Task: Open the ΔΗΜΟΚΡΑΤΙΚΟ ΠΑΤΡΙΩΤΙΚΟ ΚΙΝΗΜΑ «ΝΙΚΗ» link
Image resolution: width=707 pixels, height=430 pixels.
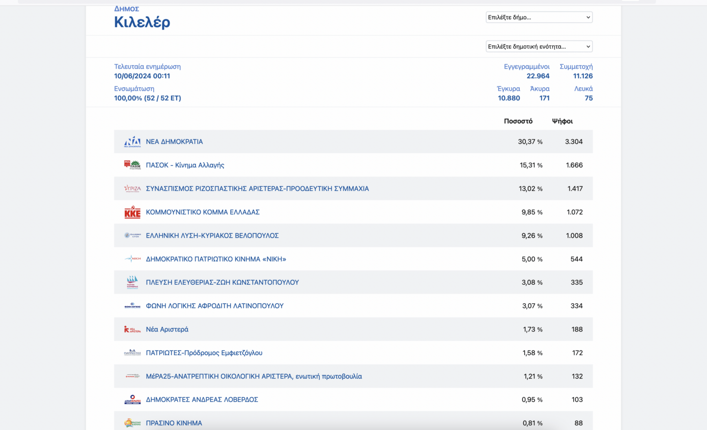Action: click(216, 259)
